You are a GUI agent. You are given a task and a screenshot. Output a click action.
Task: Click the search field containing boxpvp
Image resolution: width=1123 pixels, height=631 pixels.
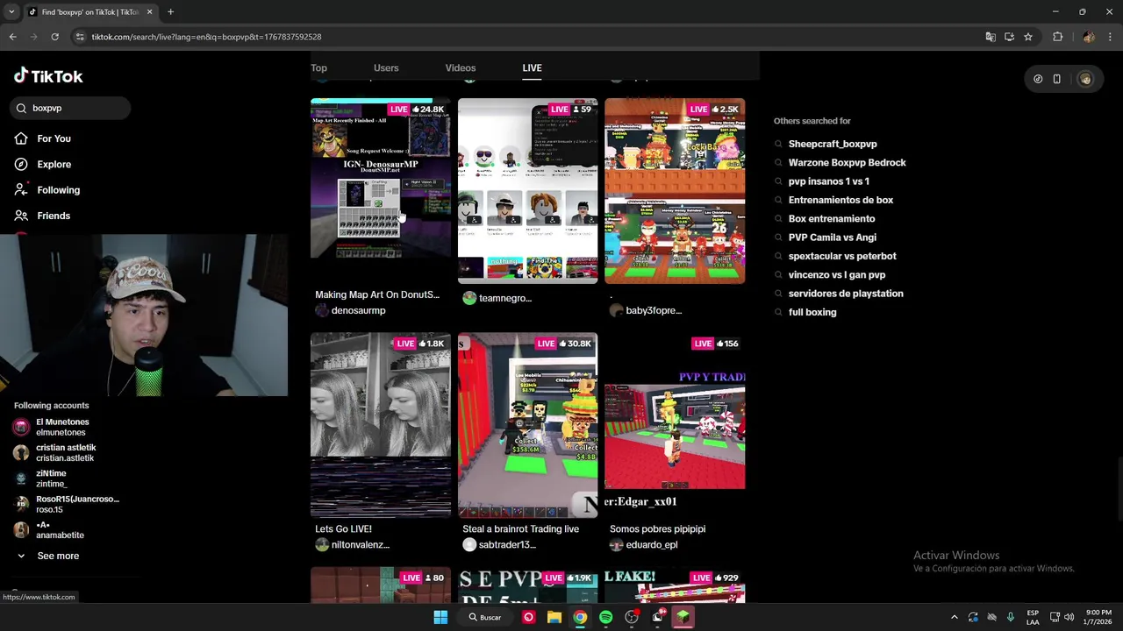click(x=72, y=108)
